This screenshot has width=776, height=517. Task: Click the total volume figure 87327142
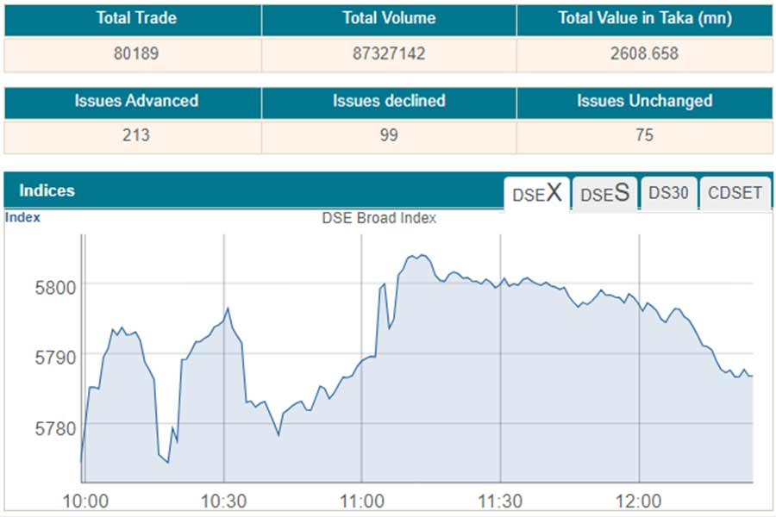[x=389, y=53]
